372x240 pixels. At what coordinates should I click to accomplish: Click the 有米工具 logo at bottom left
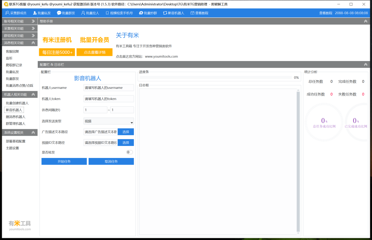[x=20, y=225]
